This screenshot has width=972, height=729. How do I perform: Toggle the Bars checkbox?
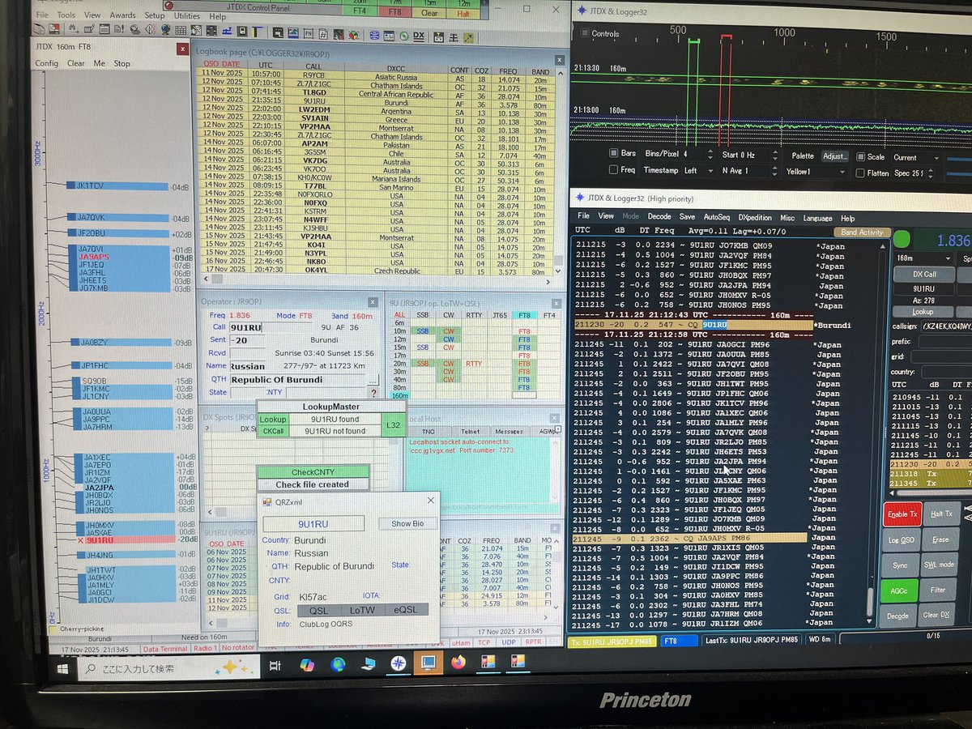click(612, 154)
